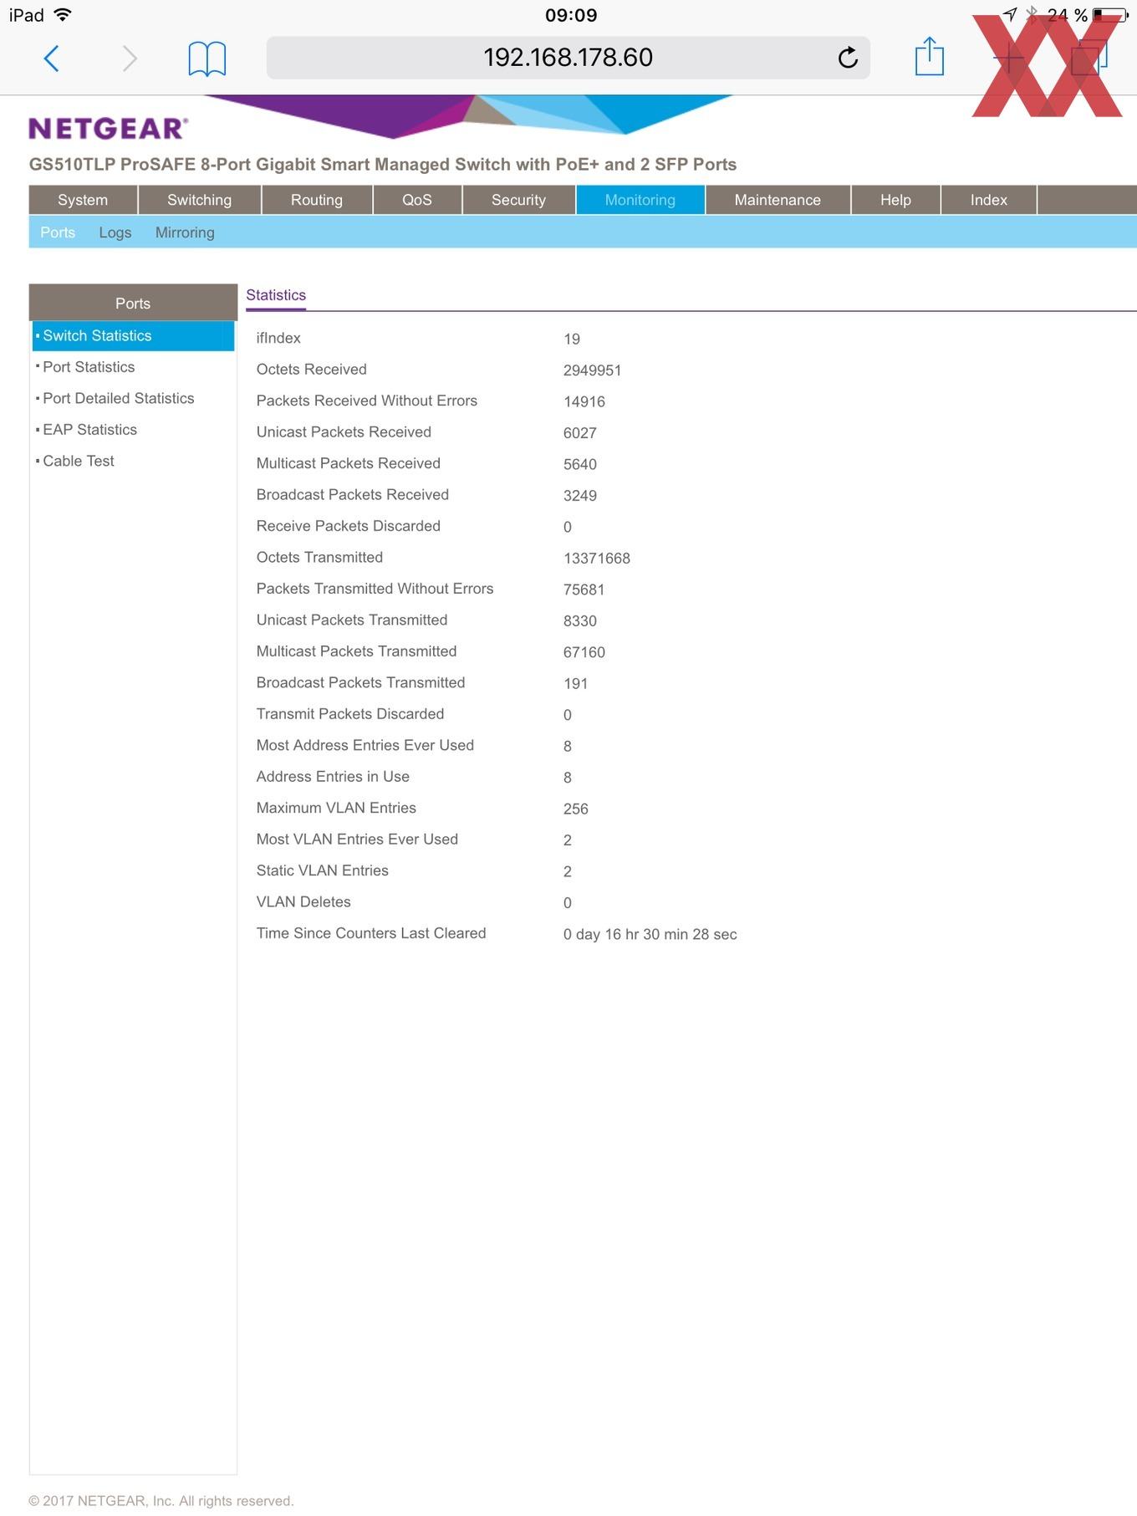This screenshot has width=1137, height=1516.
Task: Click the Ports sidebar header
Action: pyautogui.click(x=133, y=303)
